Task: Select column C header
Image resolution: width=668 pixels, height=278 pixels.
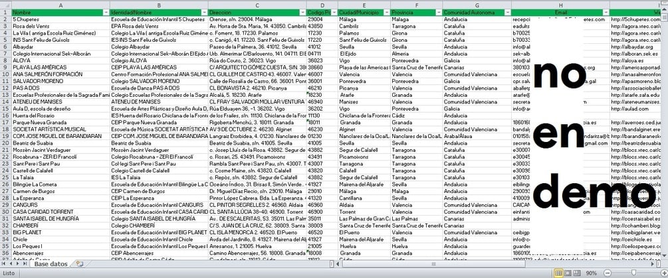Action: pyautogui.click(x=257, y=5)
